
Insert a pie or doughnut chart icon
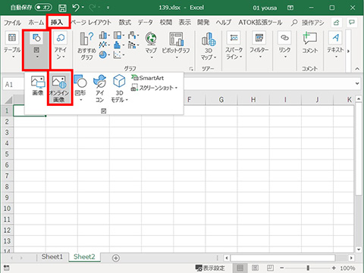point(104,54)
